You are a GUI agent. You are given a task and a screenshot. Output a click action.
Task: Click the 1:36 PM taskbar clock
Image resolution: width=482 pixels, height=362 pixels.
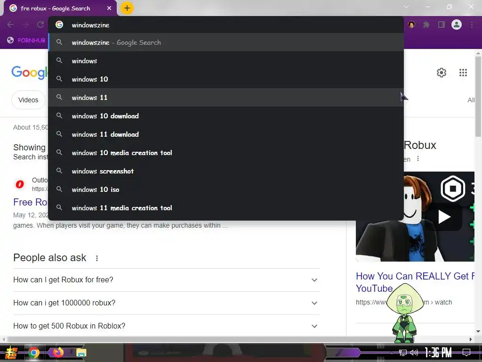coord(438,353)
